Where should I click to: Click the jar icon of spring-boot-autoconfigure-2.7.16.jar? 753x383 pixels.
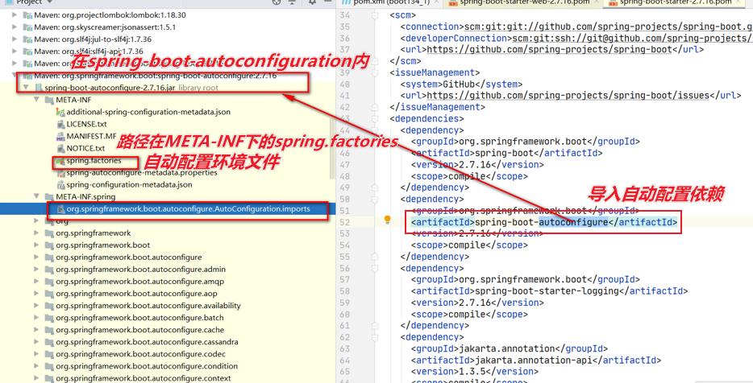(39, 88)
